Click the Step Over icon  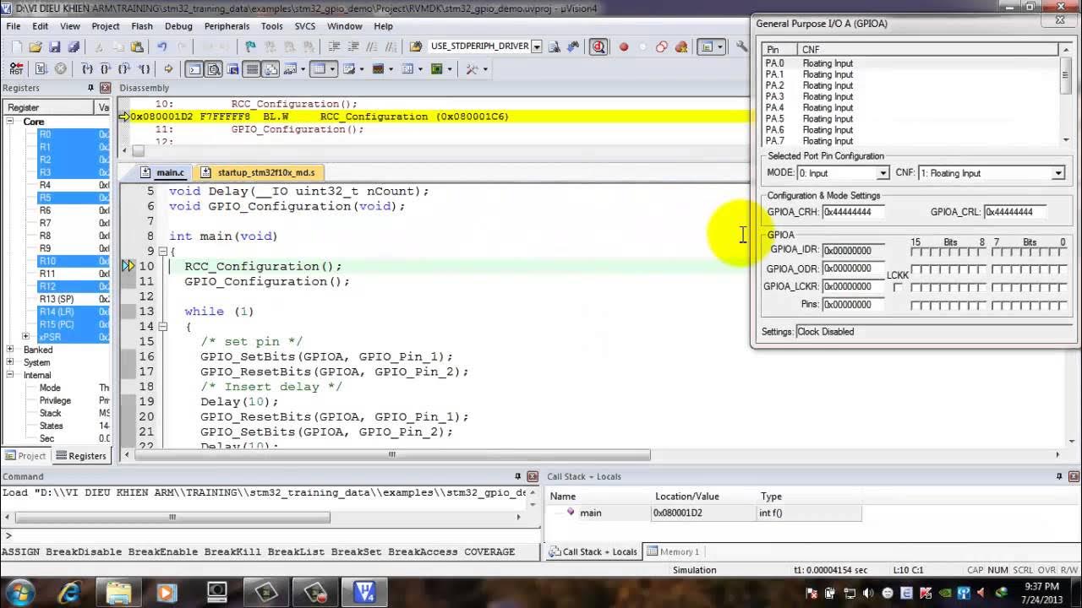[106, 69]
